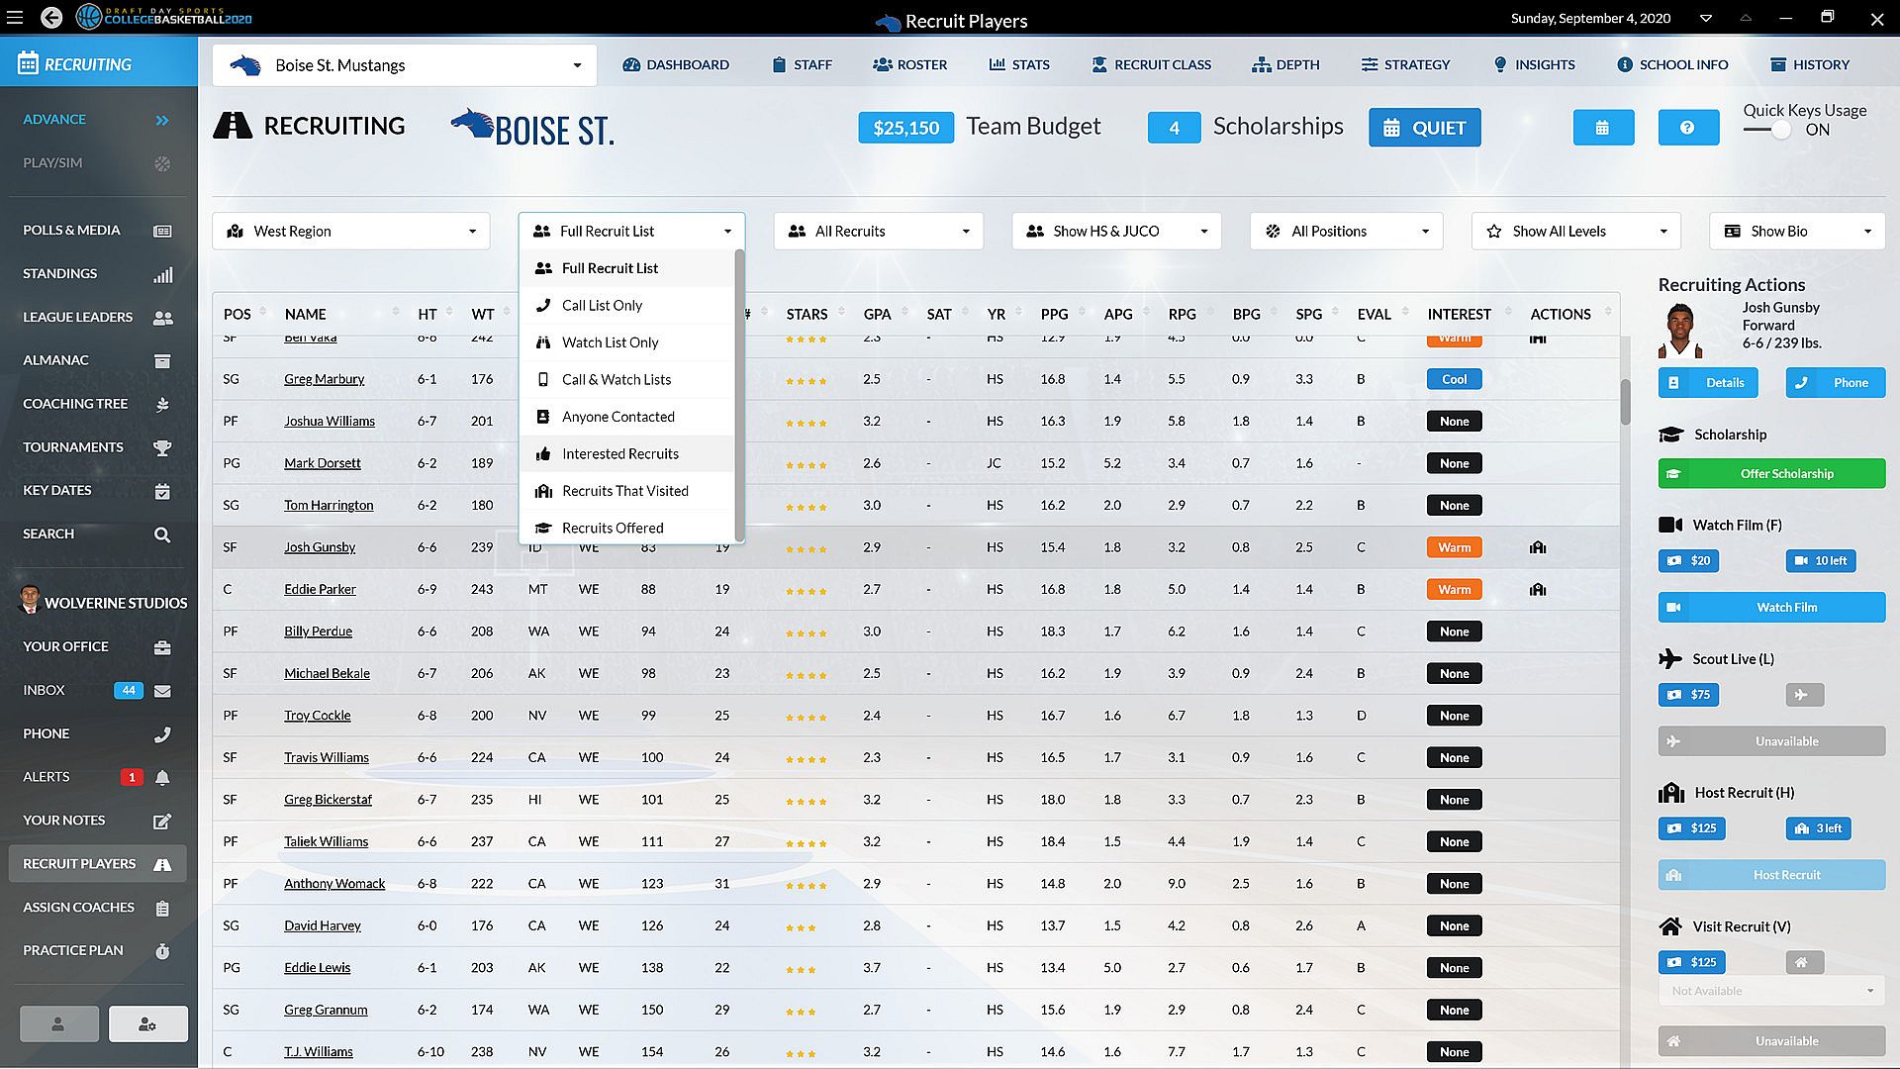Click the Alerts bell icon
This screenshot has width=1900, height=1069.
pyautogui.click(x=162, y=778)
